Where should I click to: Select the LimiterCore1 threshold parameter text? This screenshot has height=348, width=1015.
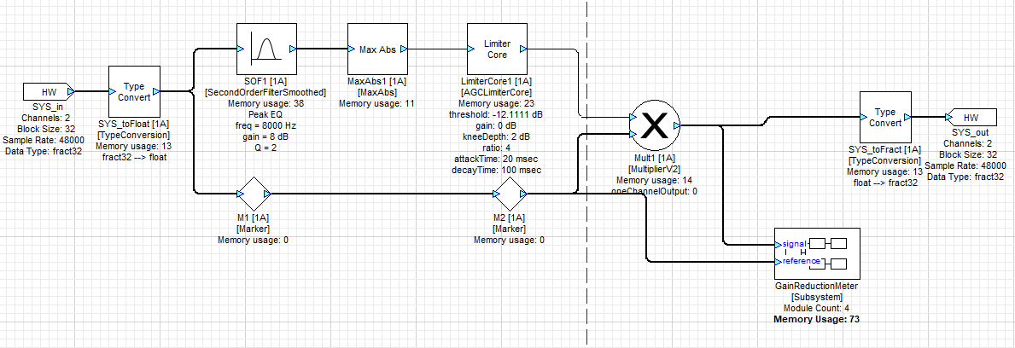pos(496,114)
